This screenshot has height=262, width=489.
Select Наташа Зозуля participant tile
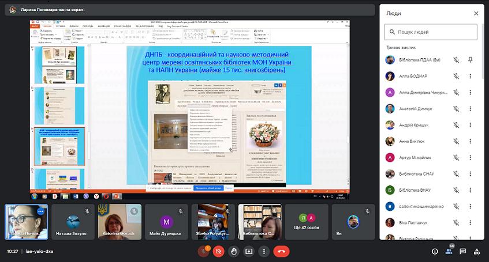click(x=73, y=222)
